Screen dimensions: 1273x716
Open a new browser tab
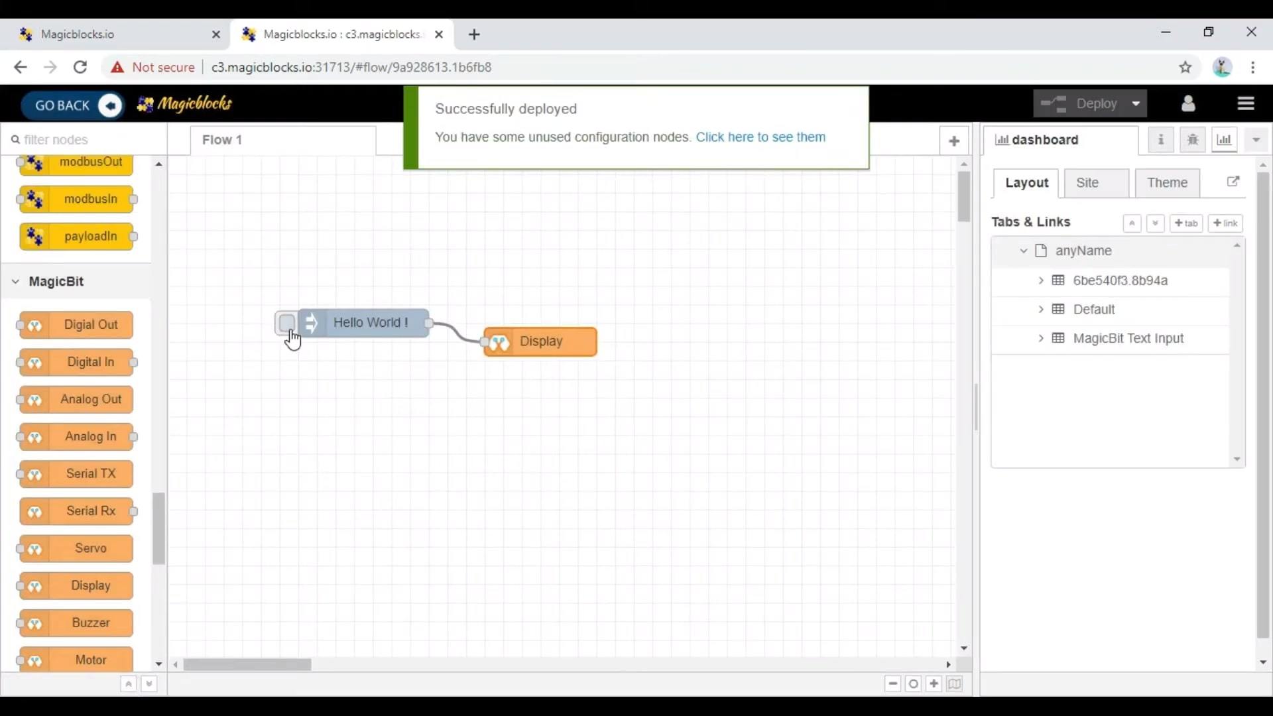[474, 34]
